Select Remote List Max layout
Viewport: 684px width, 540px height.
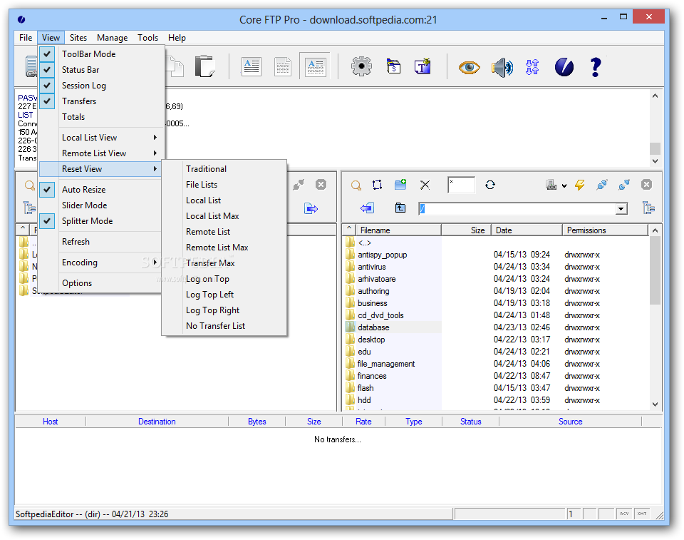(224, 248)
